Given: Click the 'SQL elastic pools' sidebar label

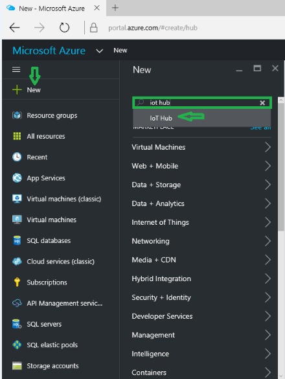Looking at the screenshot, I should [x=52, y=345].
